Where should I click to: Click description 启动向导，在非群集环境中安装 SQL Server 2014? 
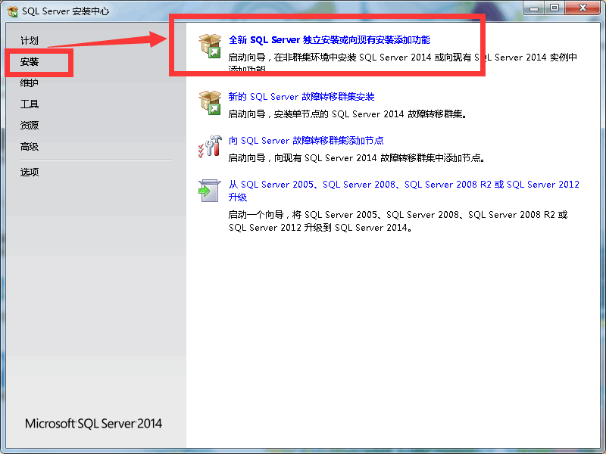403,64
